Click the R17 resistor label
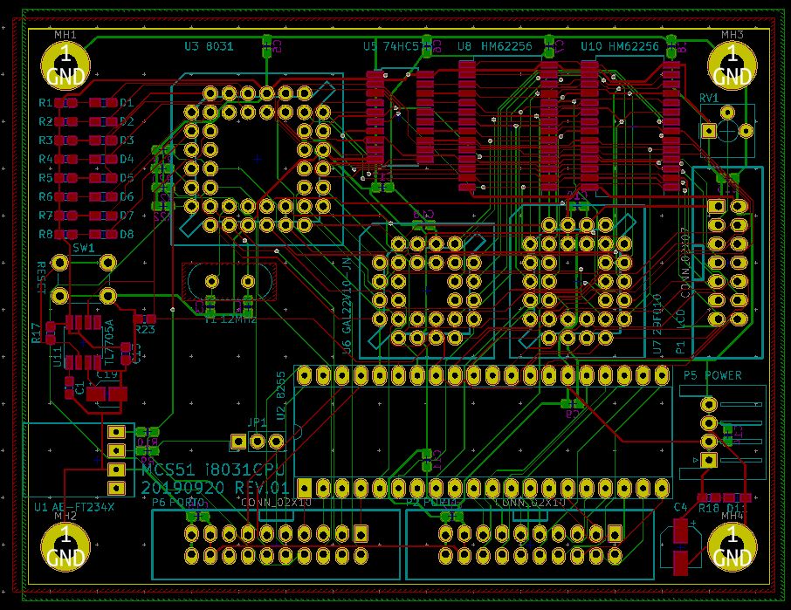Image resolution: width=791 pixels, height=610 pixels. click(x=37, y=333)
